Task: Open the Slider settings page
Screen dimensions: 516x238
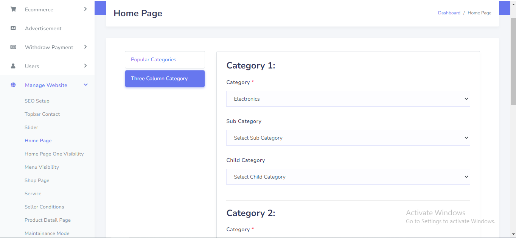Action: pyautogui.click(x=31, y=128)
